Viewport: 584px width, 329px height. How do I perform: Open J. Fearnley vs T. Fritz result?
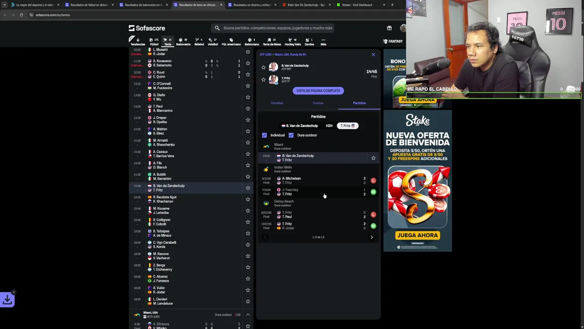318,192
